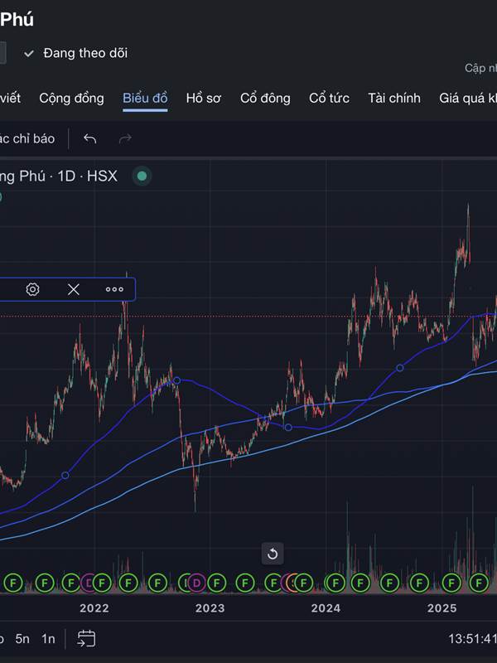The image size is (497, 663).
Task: Open indicator settings gear icon
Action: point(32,289)
